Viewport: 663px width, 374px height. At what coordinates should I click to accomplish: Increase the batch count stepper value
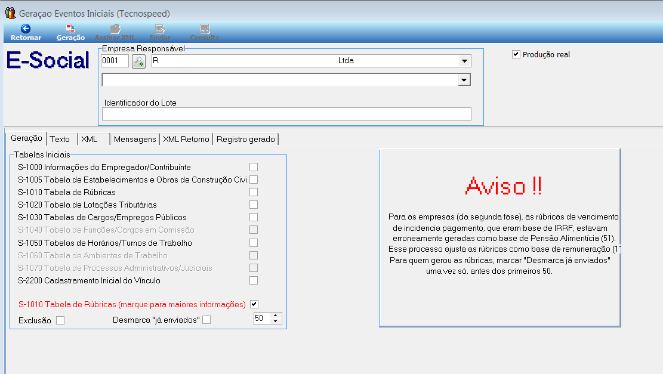tap(275, 316)
